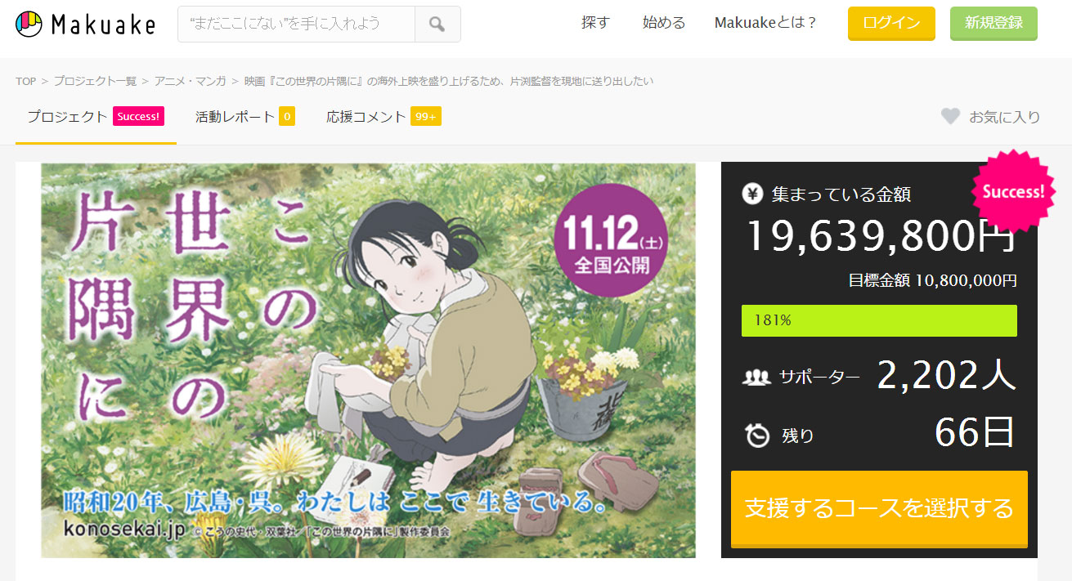Open the Makuakeとは？ menu item
The width and height of the screenshot is (1072, 581).
tap(765, 23)
